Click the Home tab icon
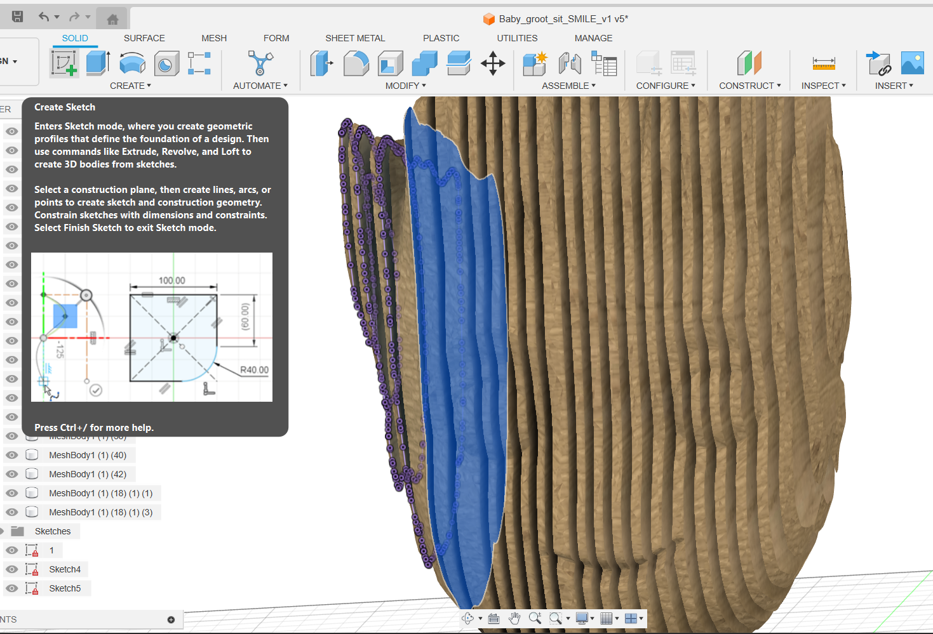This screenshot has height=634, width=933. 112,19
